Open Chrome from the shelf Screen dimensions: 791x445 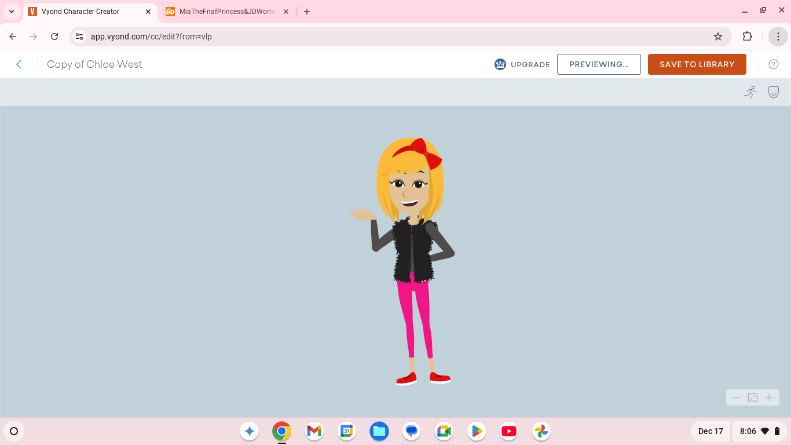[x=282, y=431]
